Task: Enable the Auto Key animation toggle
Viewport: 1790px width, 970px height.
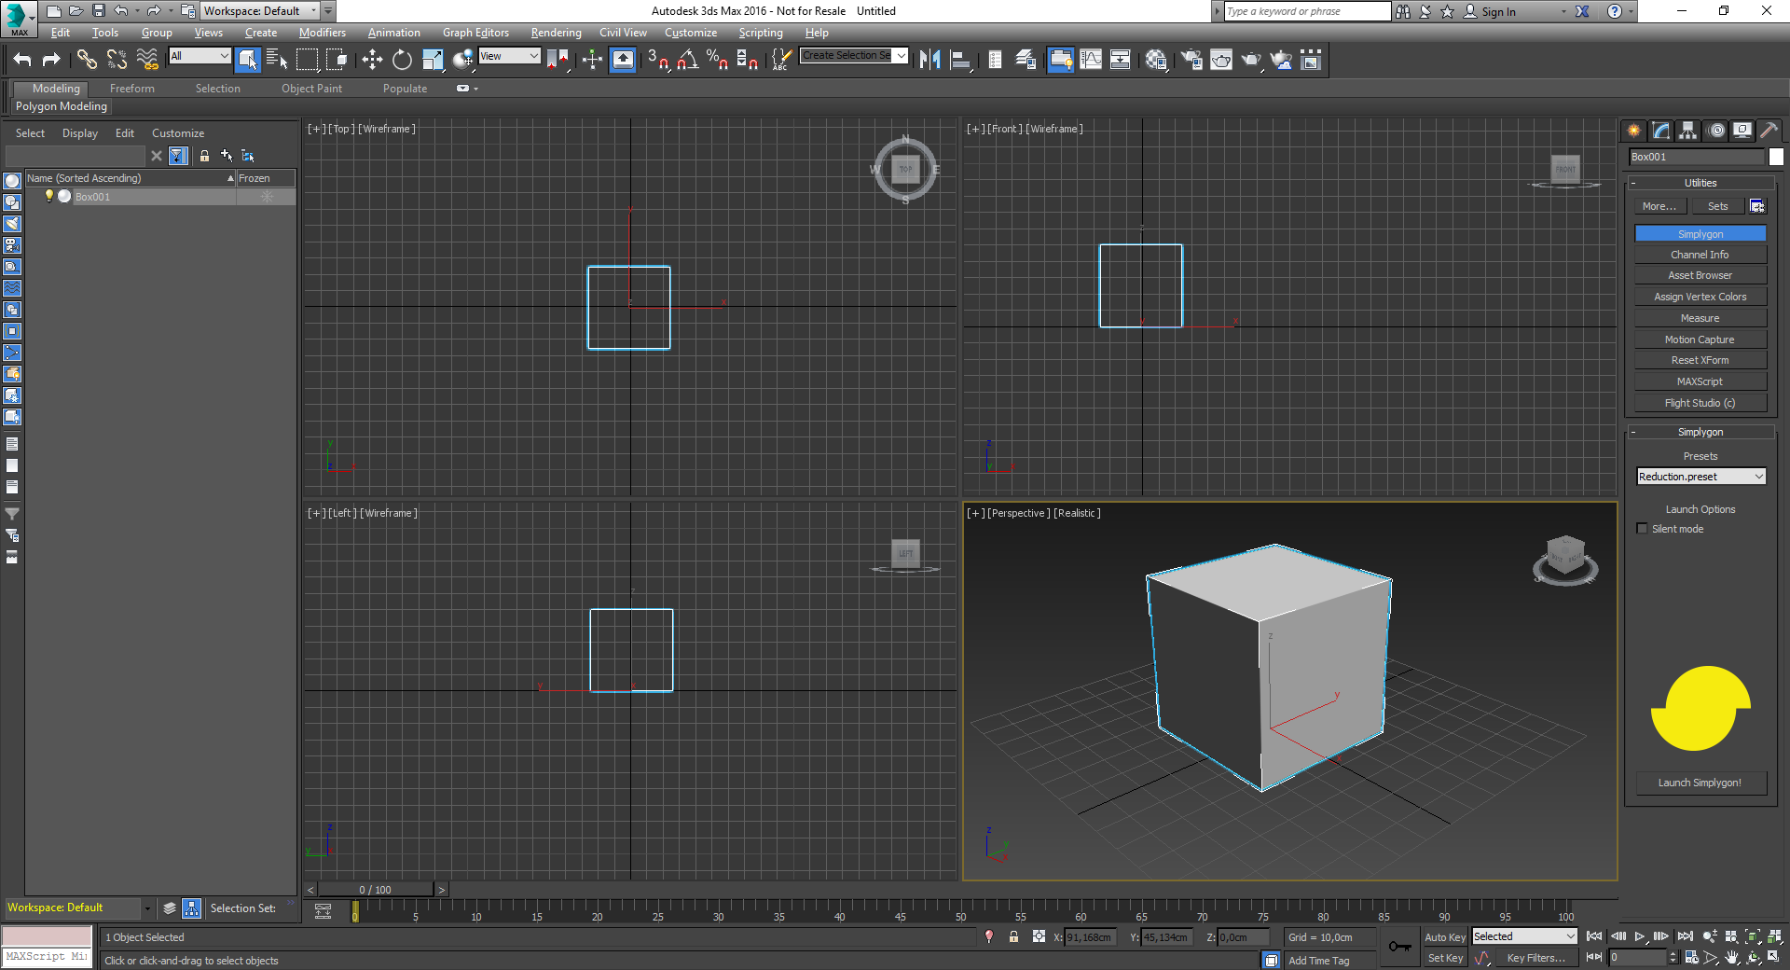Action: (1445, 936)
